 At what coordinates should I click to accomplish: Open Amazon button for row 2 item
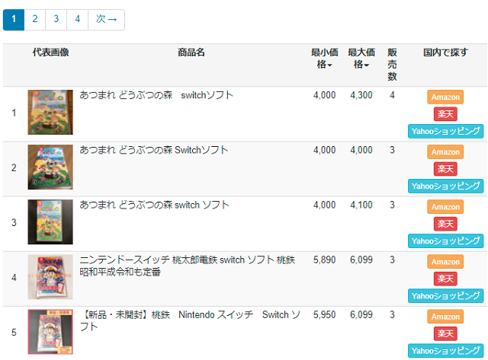(445, 152)
